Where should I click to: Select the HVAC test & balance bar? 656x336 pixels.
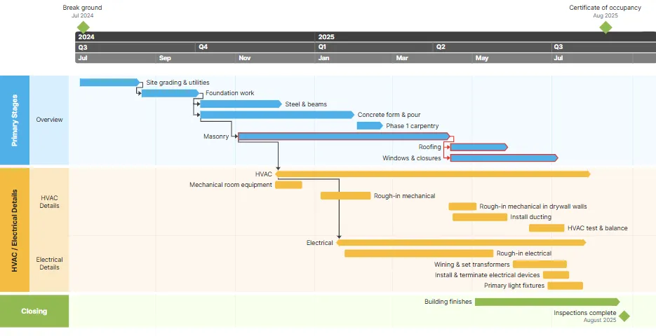point(547,228)
